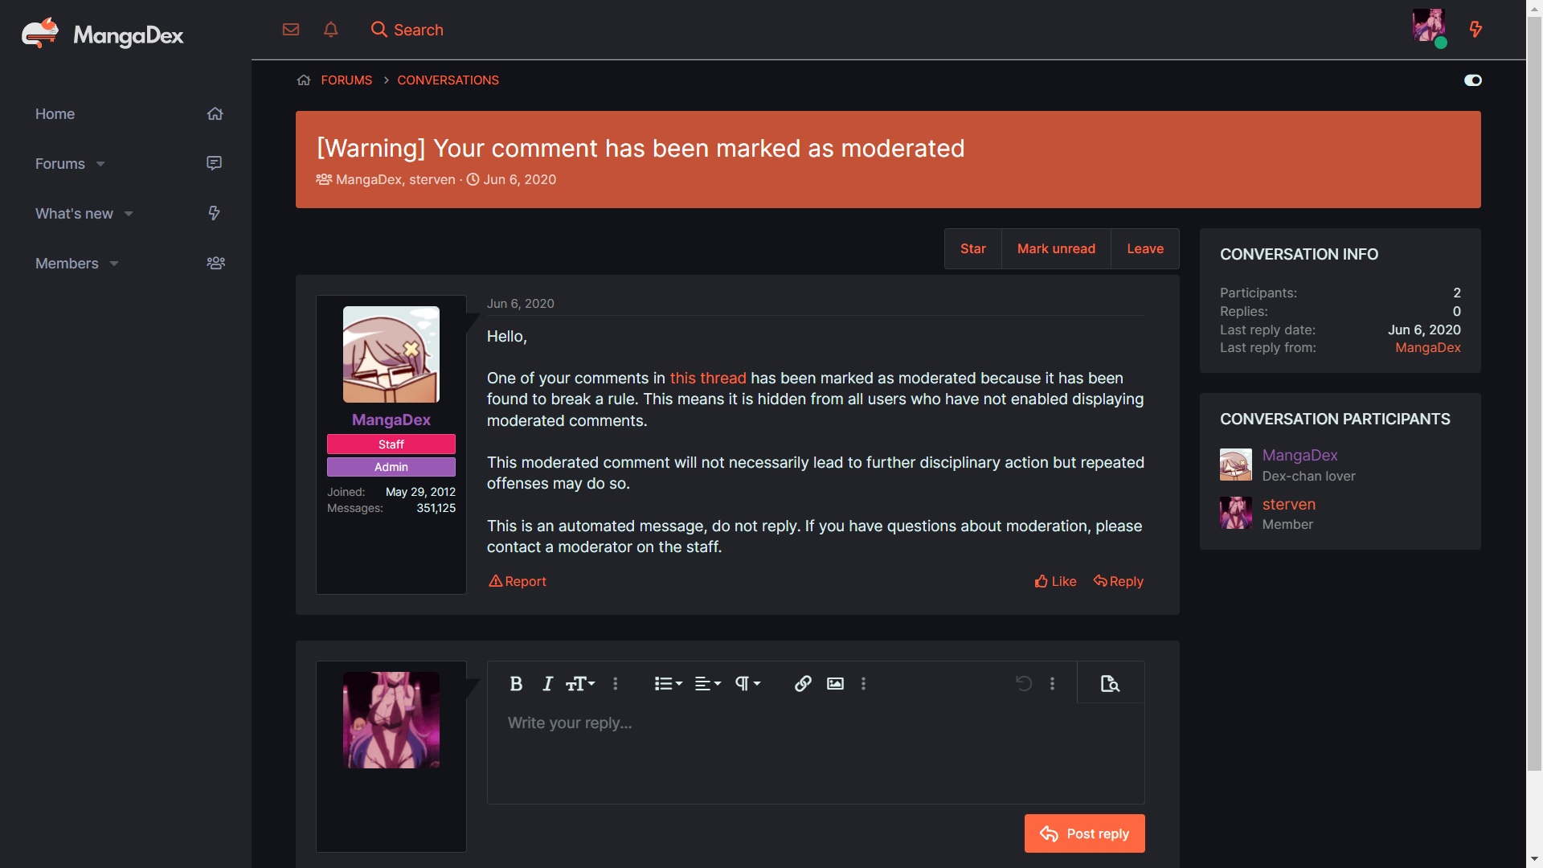This screenshot has width=1543, height=868.
Task: Click the MangaDex logo
Action: tap(102, 34)
